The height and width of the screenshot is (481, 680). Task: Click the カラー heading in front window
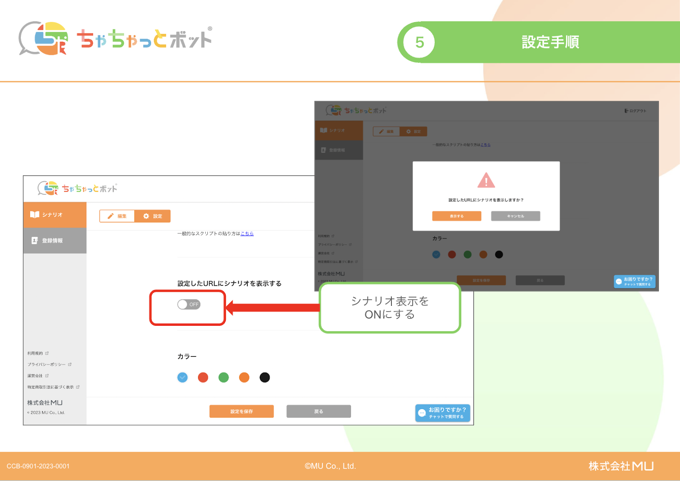pyautogui.click(x=187, y=357)
